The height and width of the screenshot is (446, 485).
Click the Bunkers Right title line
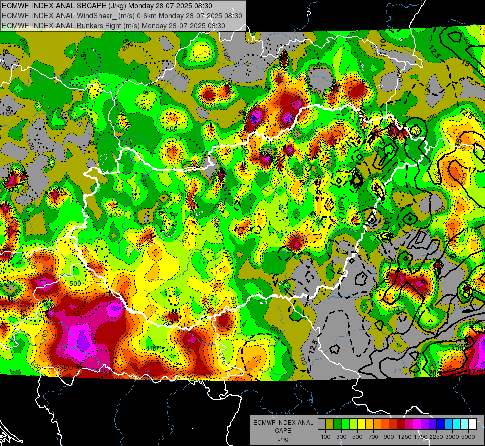pos(113,26)
